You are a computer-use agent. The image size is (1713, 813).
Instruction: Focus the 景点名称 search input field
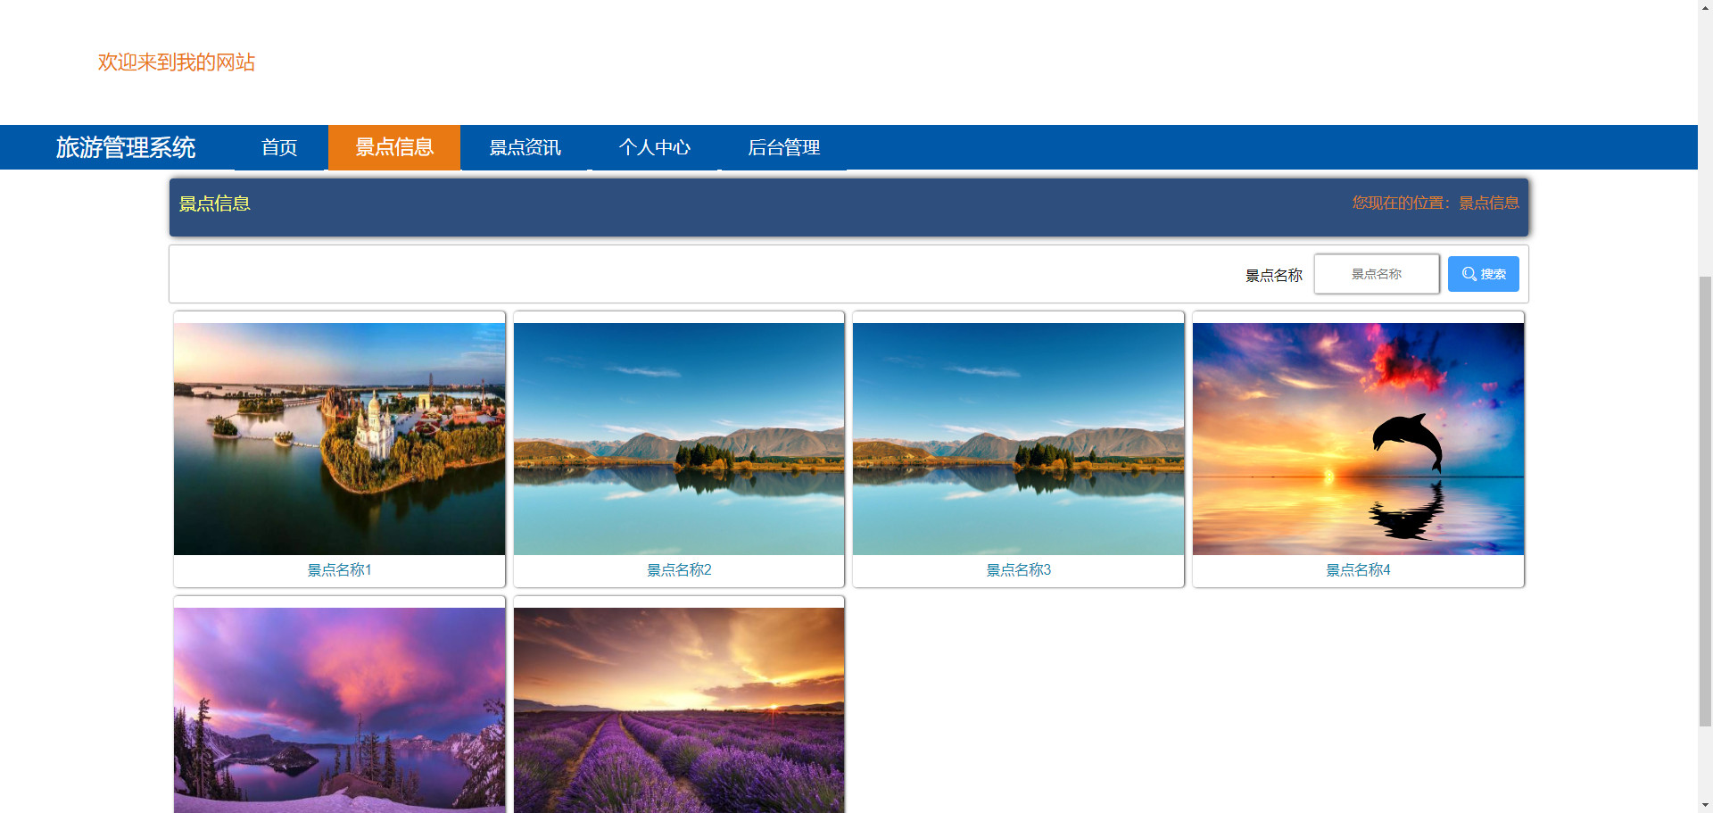tap(1376, 274)
